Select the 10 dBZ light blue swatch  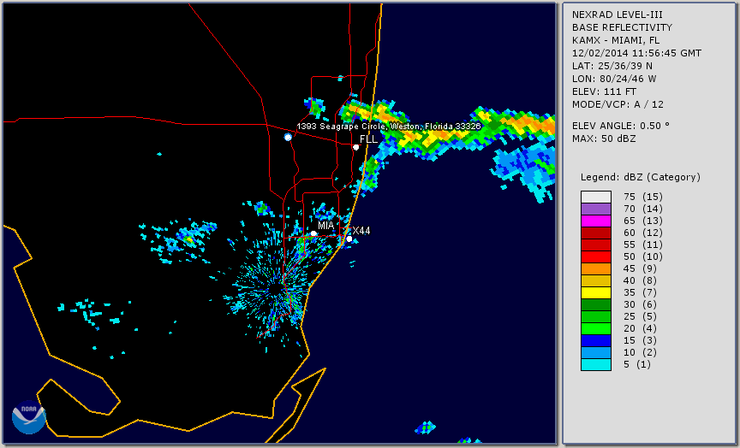(596, 353)
